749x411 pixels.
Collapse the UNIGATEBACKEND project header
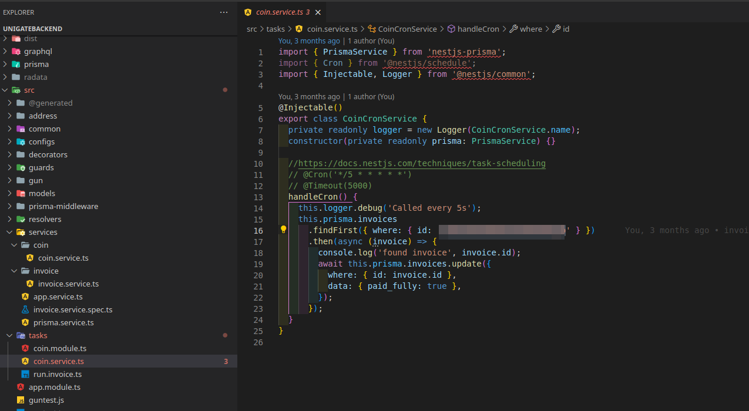pyautogui.click(x=32, y=29)
